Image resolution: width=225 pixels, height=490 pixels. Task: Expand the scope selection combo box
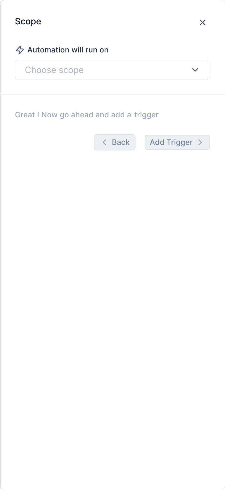pyautogui.click(x=112, y=70)
